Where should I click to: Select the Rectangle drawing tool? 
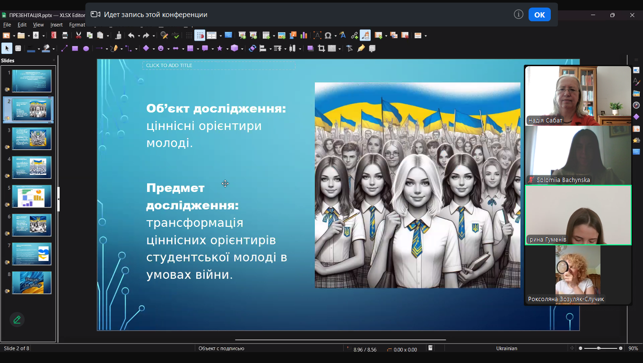[x=75, y=48]
